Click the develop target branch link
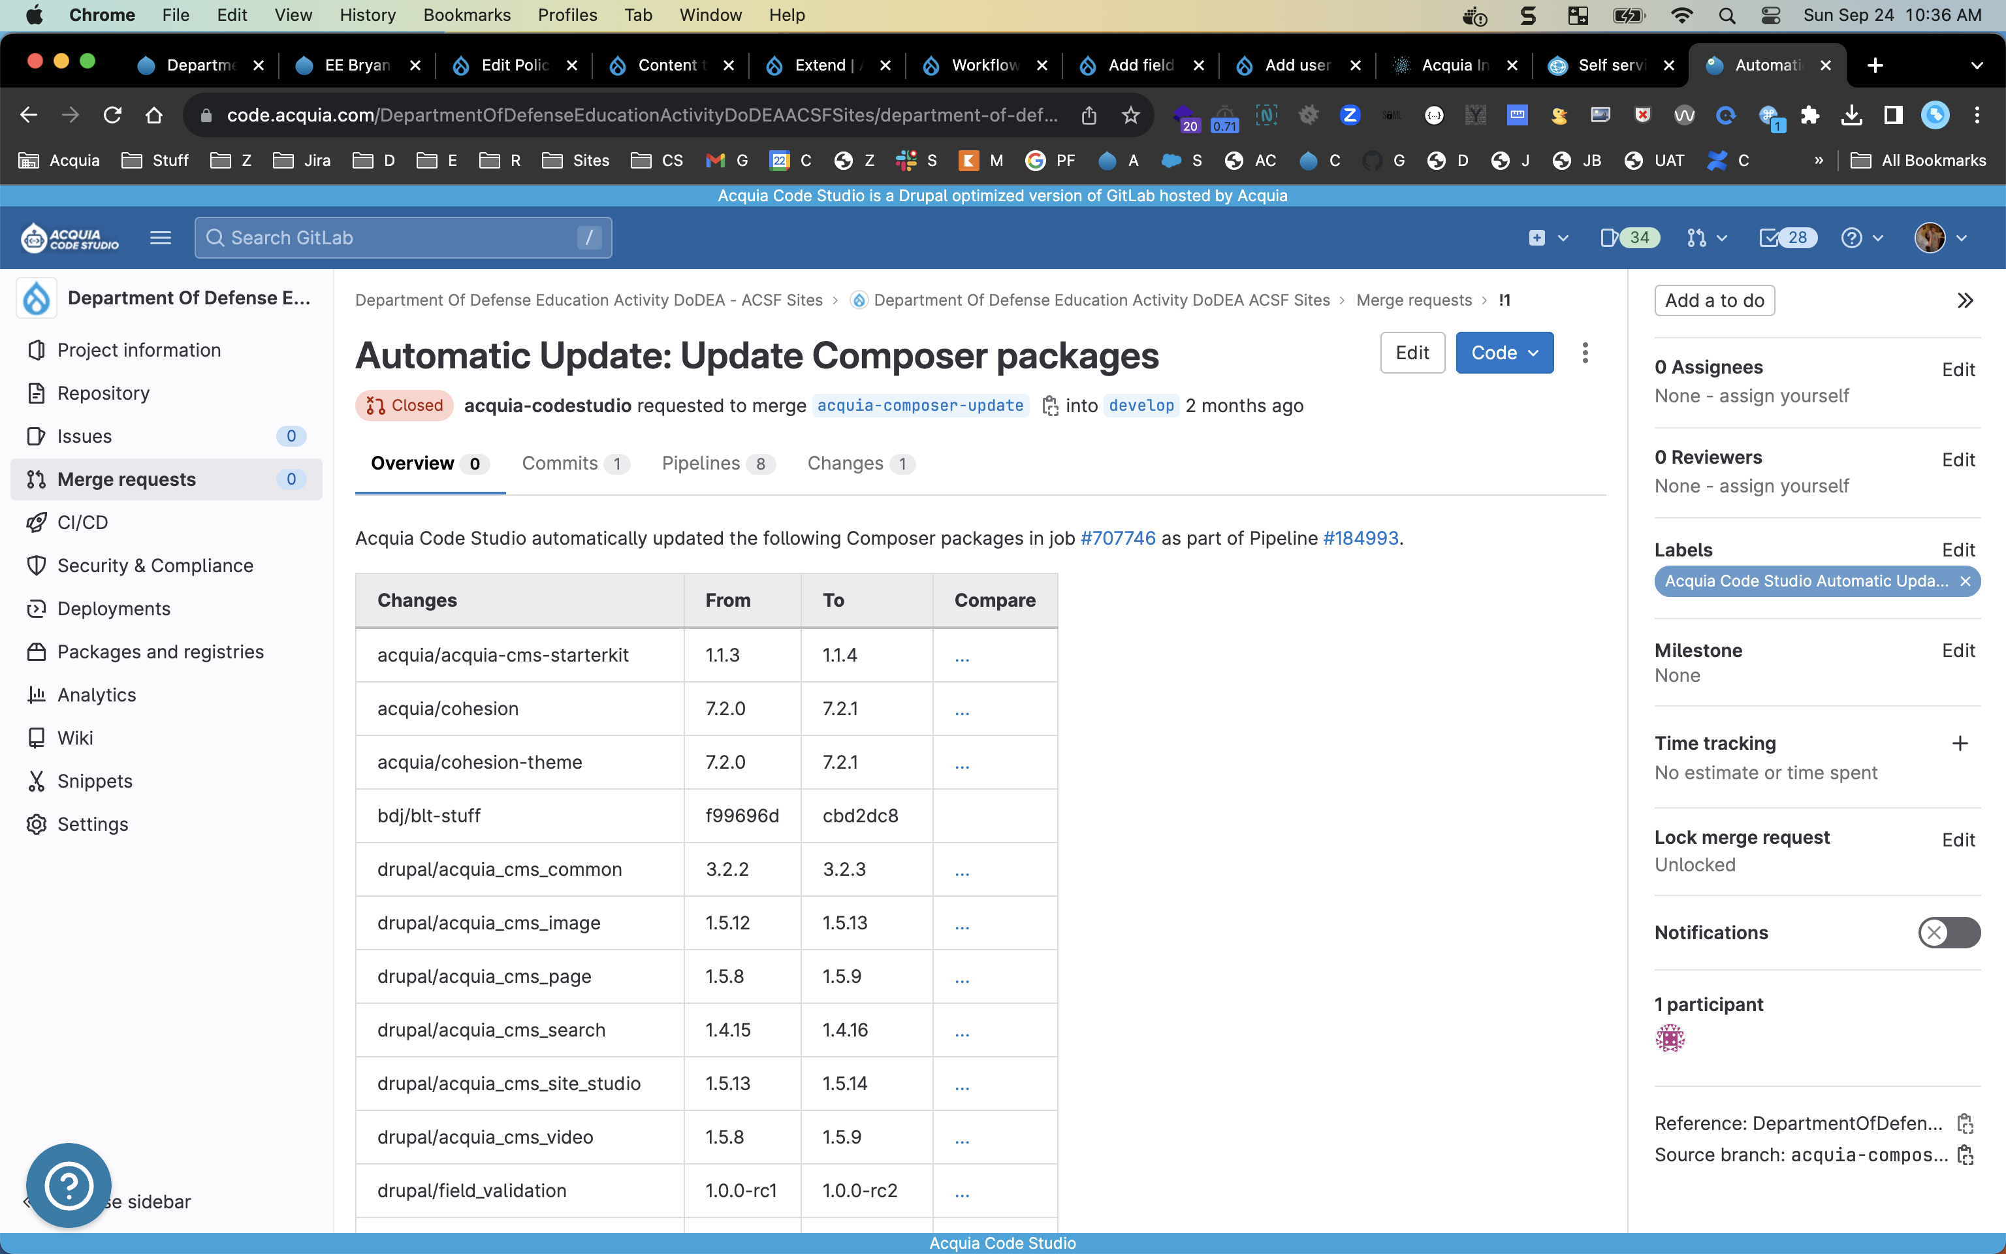This screenshot has height=1254, width=2006. (1141, 406)
